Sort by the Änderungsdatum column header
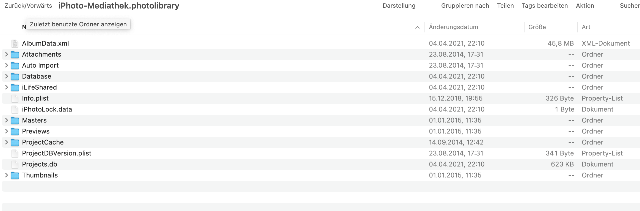Screen dimensions: 640x211 [453, 27]
